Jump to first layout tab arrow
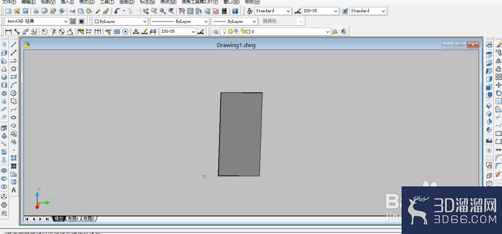Viewport: 502px width, 234px height. 27,218
